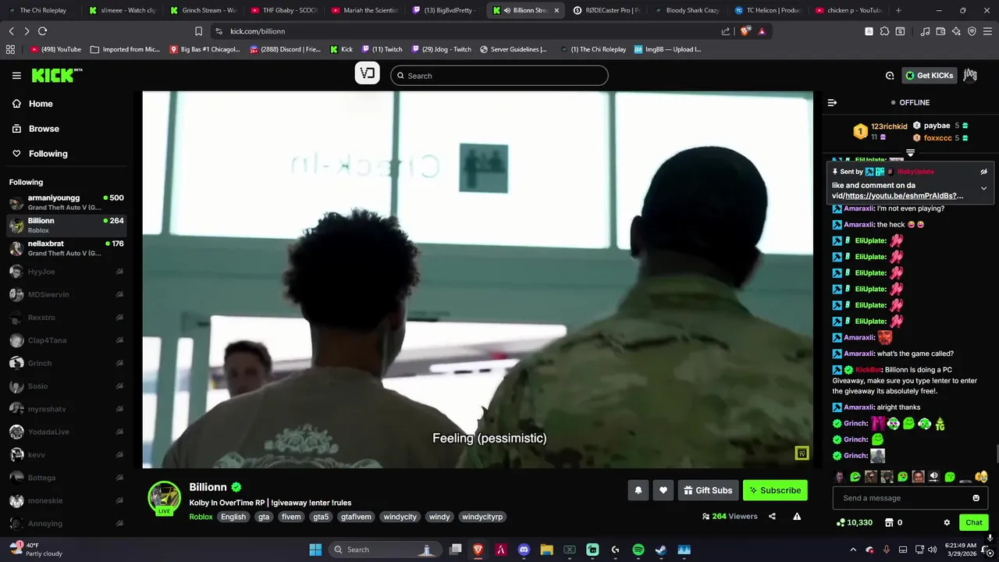Image resolution: width=999 pixels, height=562 pixels.
Task: Click the Brave Rewards triangle icon
Action: pyautogui.click(x=762, y=31)
